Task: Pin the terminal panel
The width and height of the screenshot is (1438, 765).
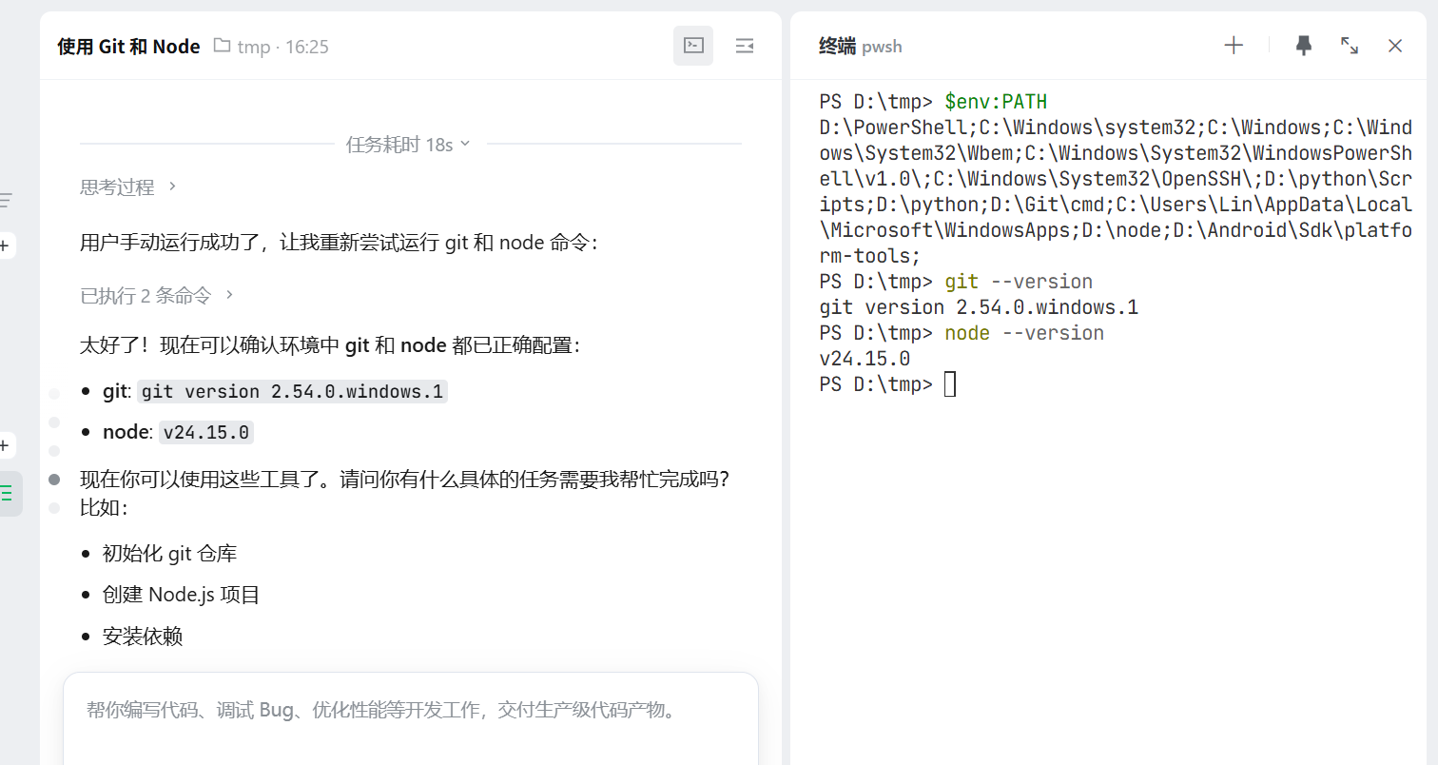Action: (x=1304, y=45)
